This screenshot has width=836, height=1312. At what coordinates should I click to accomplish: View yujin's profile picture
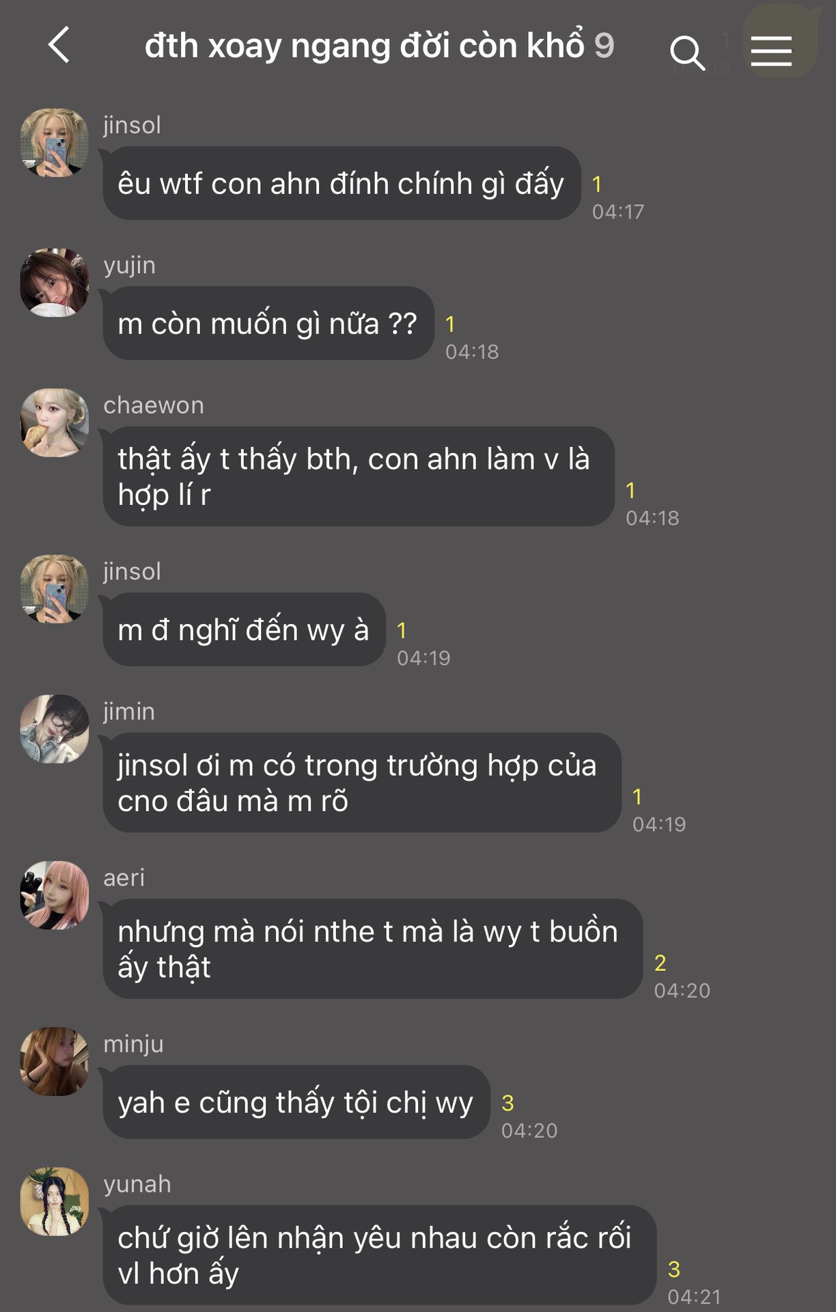[x=55, y=283]
